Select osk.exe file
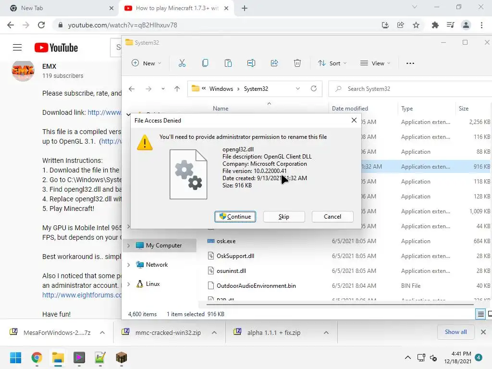 (x=226, y=241)
